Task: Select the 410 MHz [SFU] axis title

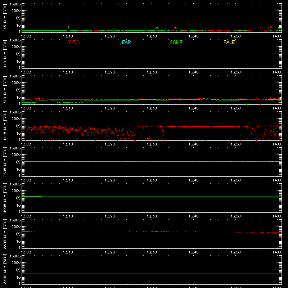Action: click(x=5, y=54)
